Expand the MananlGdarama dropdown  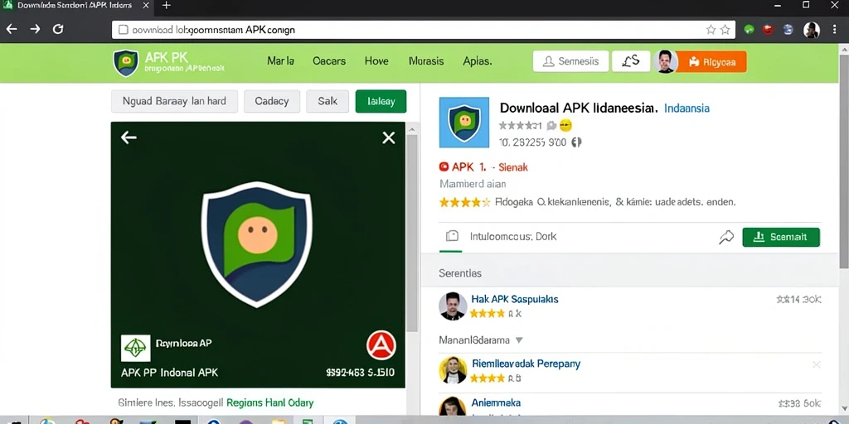pos(481,340)
